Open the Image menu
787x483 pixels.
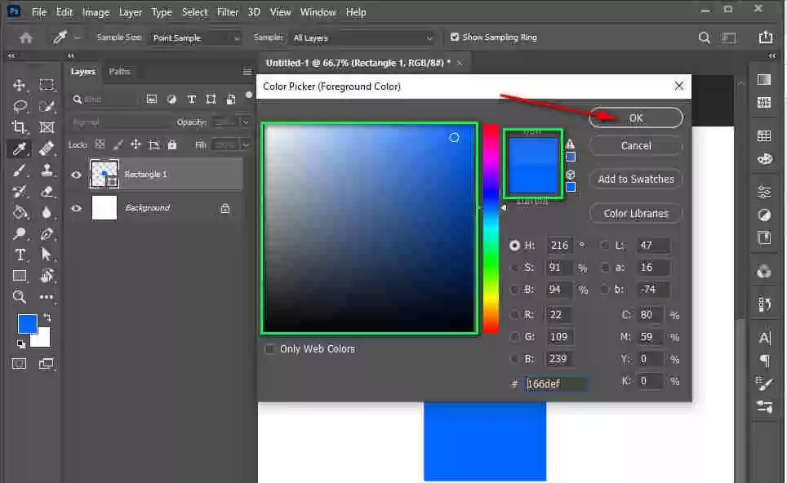point(96,12)
